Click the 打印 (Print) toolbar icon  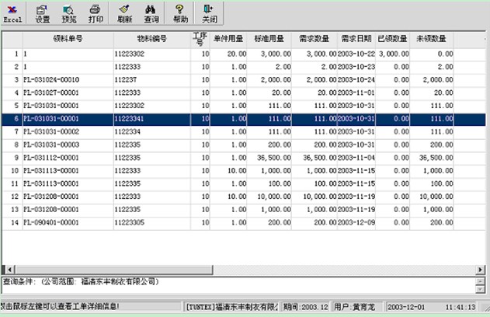tap(95, 12)
